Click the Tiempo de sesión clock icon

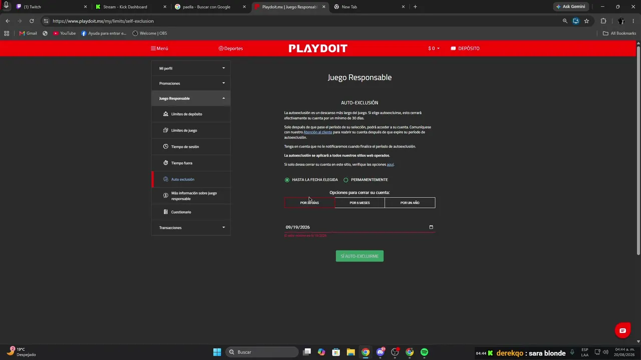pyautogui.click(x=166, y=146)
